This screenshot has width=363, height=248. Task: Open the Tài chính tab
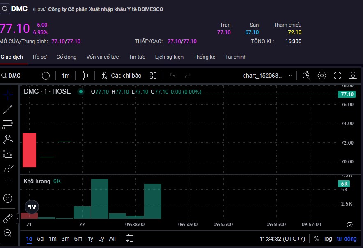tap(236, 57)
